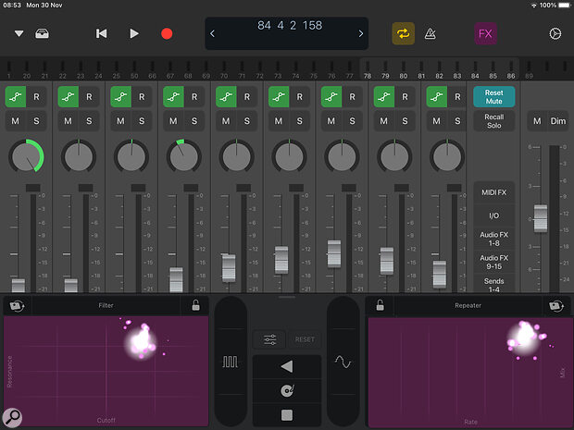Open the library inbox icon
The height and width of the screenshot is (430, 574).
click(x=42, y=33)
